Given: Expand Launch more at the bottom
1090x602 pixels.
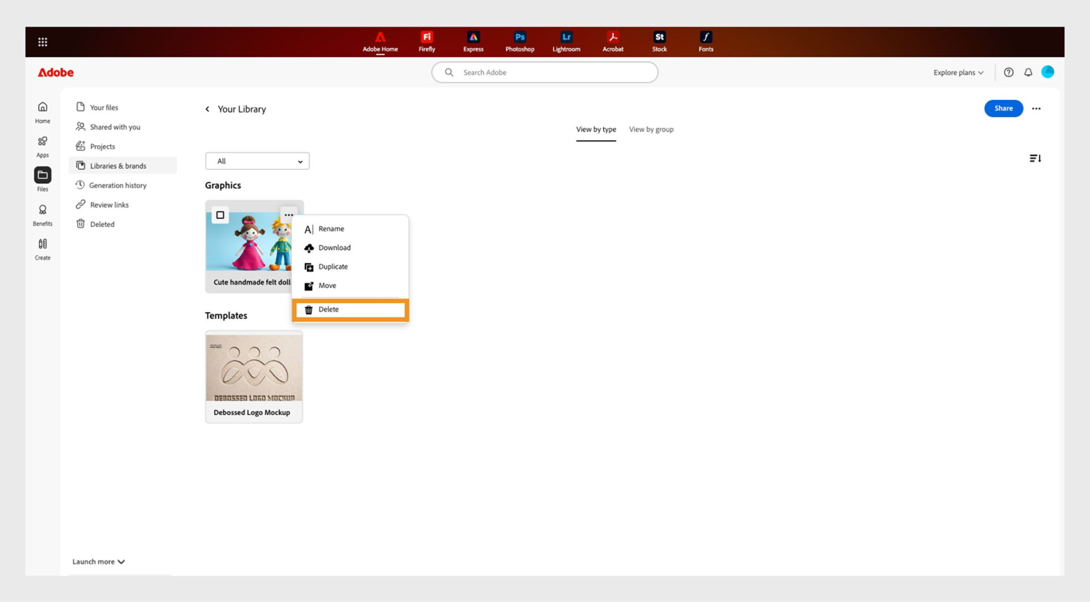Looking at the screenshot, I should [98, 561].
